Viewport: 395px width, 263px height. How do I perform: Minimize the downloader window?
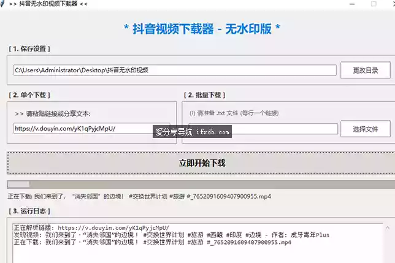click(x=352, y=4)
